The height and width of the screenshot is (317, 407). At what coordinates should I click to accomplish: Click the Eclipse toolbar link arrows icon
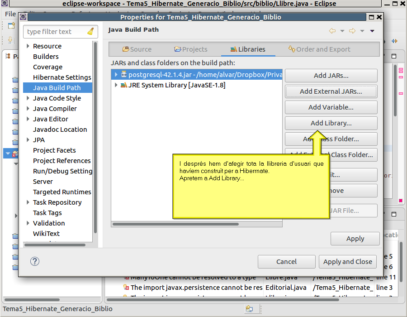[x=394, y=41]
